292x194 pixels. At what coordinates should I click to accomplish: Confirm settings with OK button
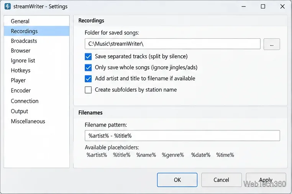[x=177, y=180]
